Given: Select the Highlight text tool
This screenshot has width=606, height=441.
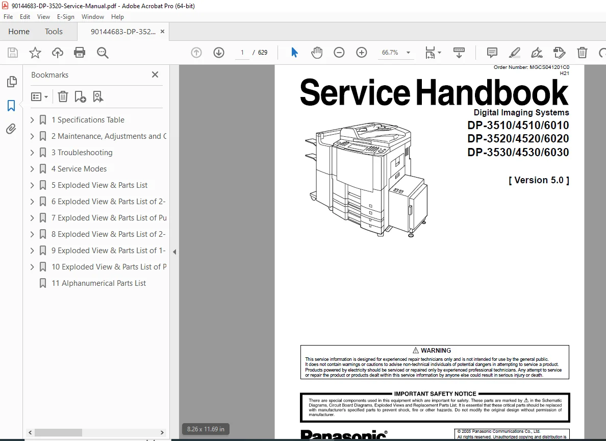Looking at the screenshot, I should tap(514, 53).
